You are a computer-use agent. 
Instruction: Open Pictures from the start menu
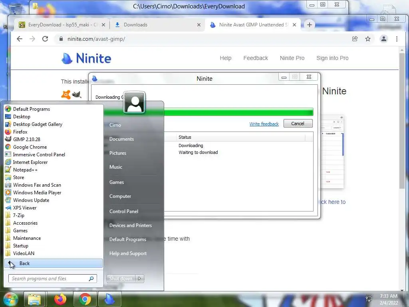(x=118, y=153)
